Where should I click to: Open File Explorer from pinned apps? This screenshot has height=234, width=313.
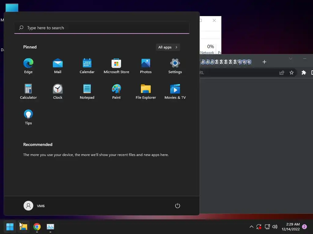[x=146, y=92]
